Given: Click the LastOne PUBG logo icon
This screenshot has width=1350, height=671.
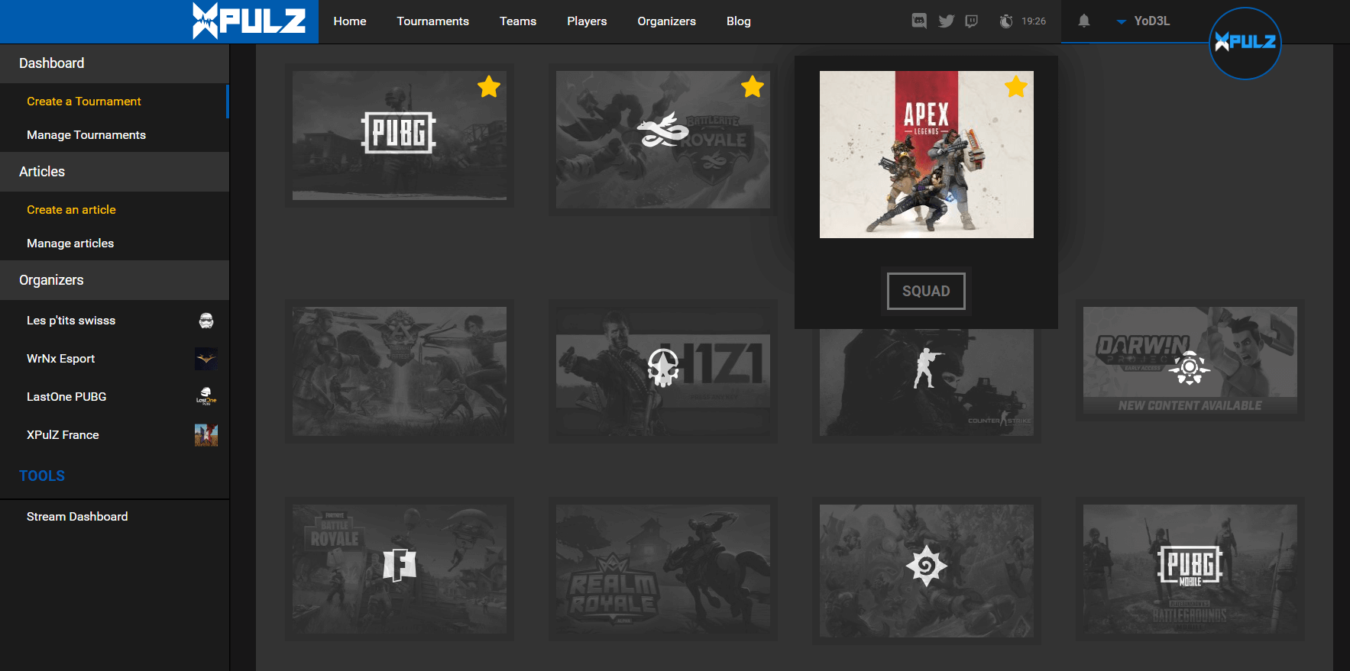Looking at the screenshot, I should [x=206, y=396].
